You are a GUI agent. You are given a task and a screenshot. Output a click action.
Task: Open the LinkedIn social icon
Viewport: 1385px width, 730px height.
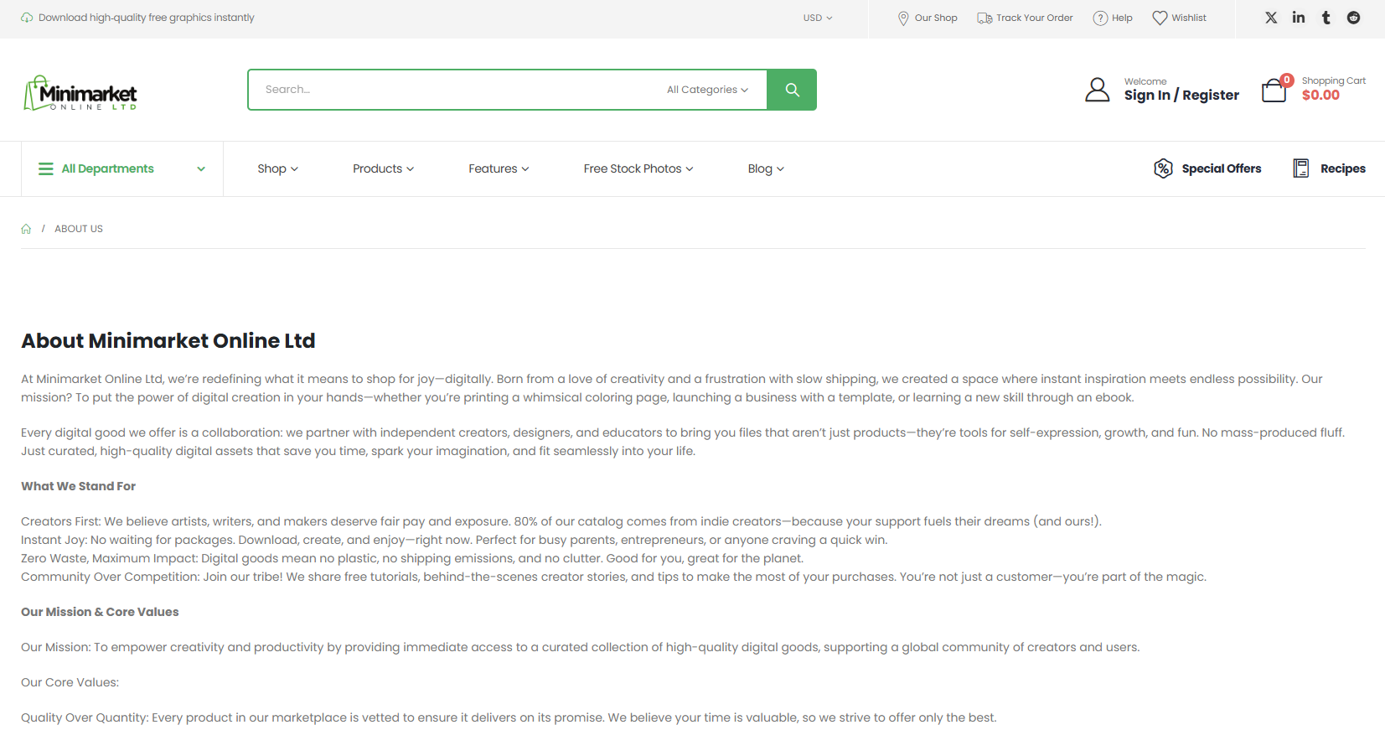click(x=1298, y=18)
